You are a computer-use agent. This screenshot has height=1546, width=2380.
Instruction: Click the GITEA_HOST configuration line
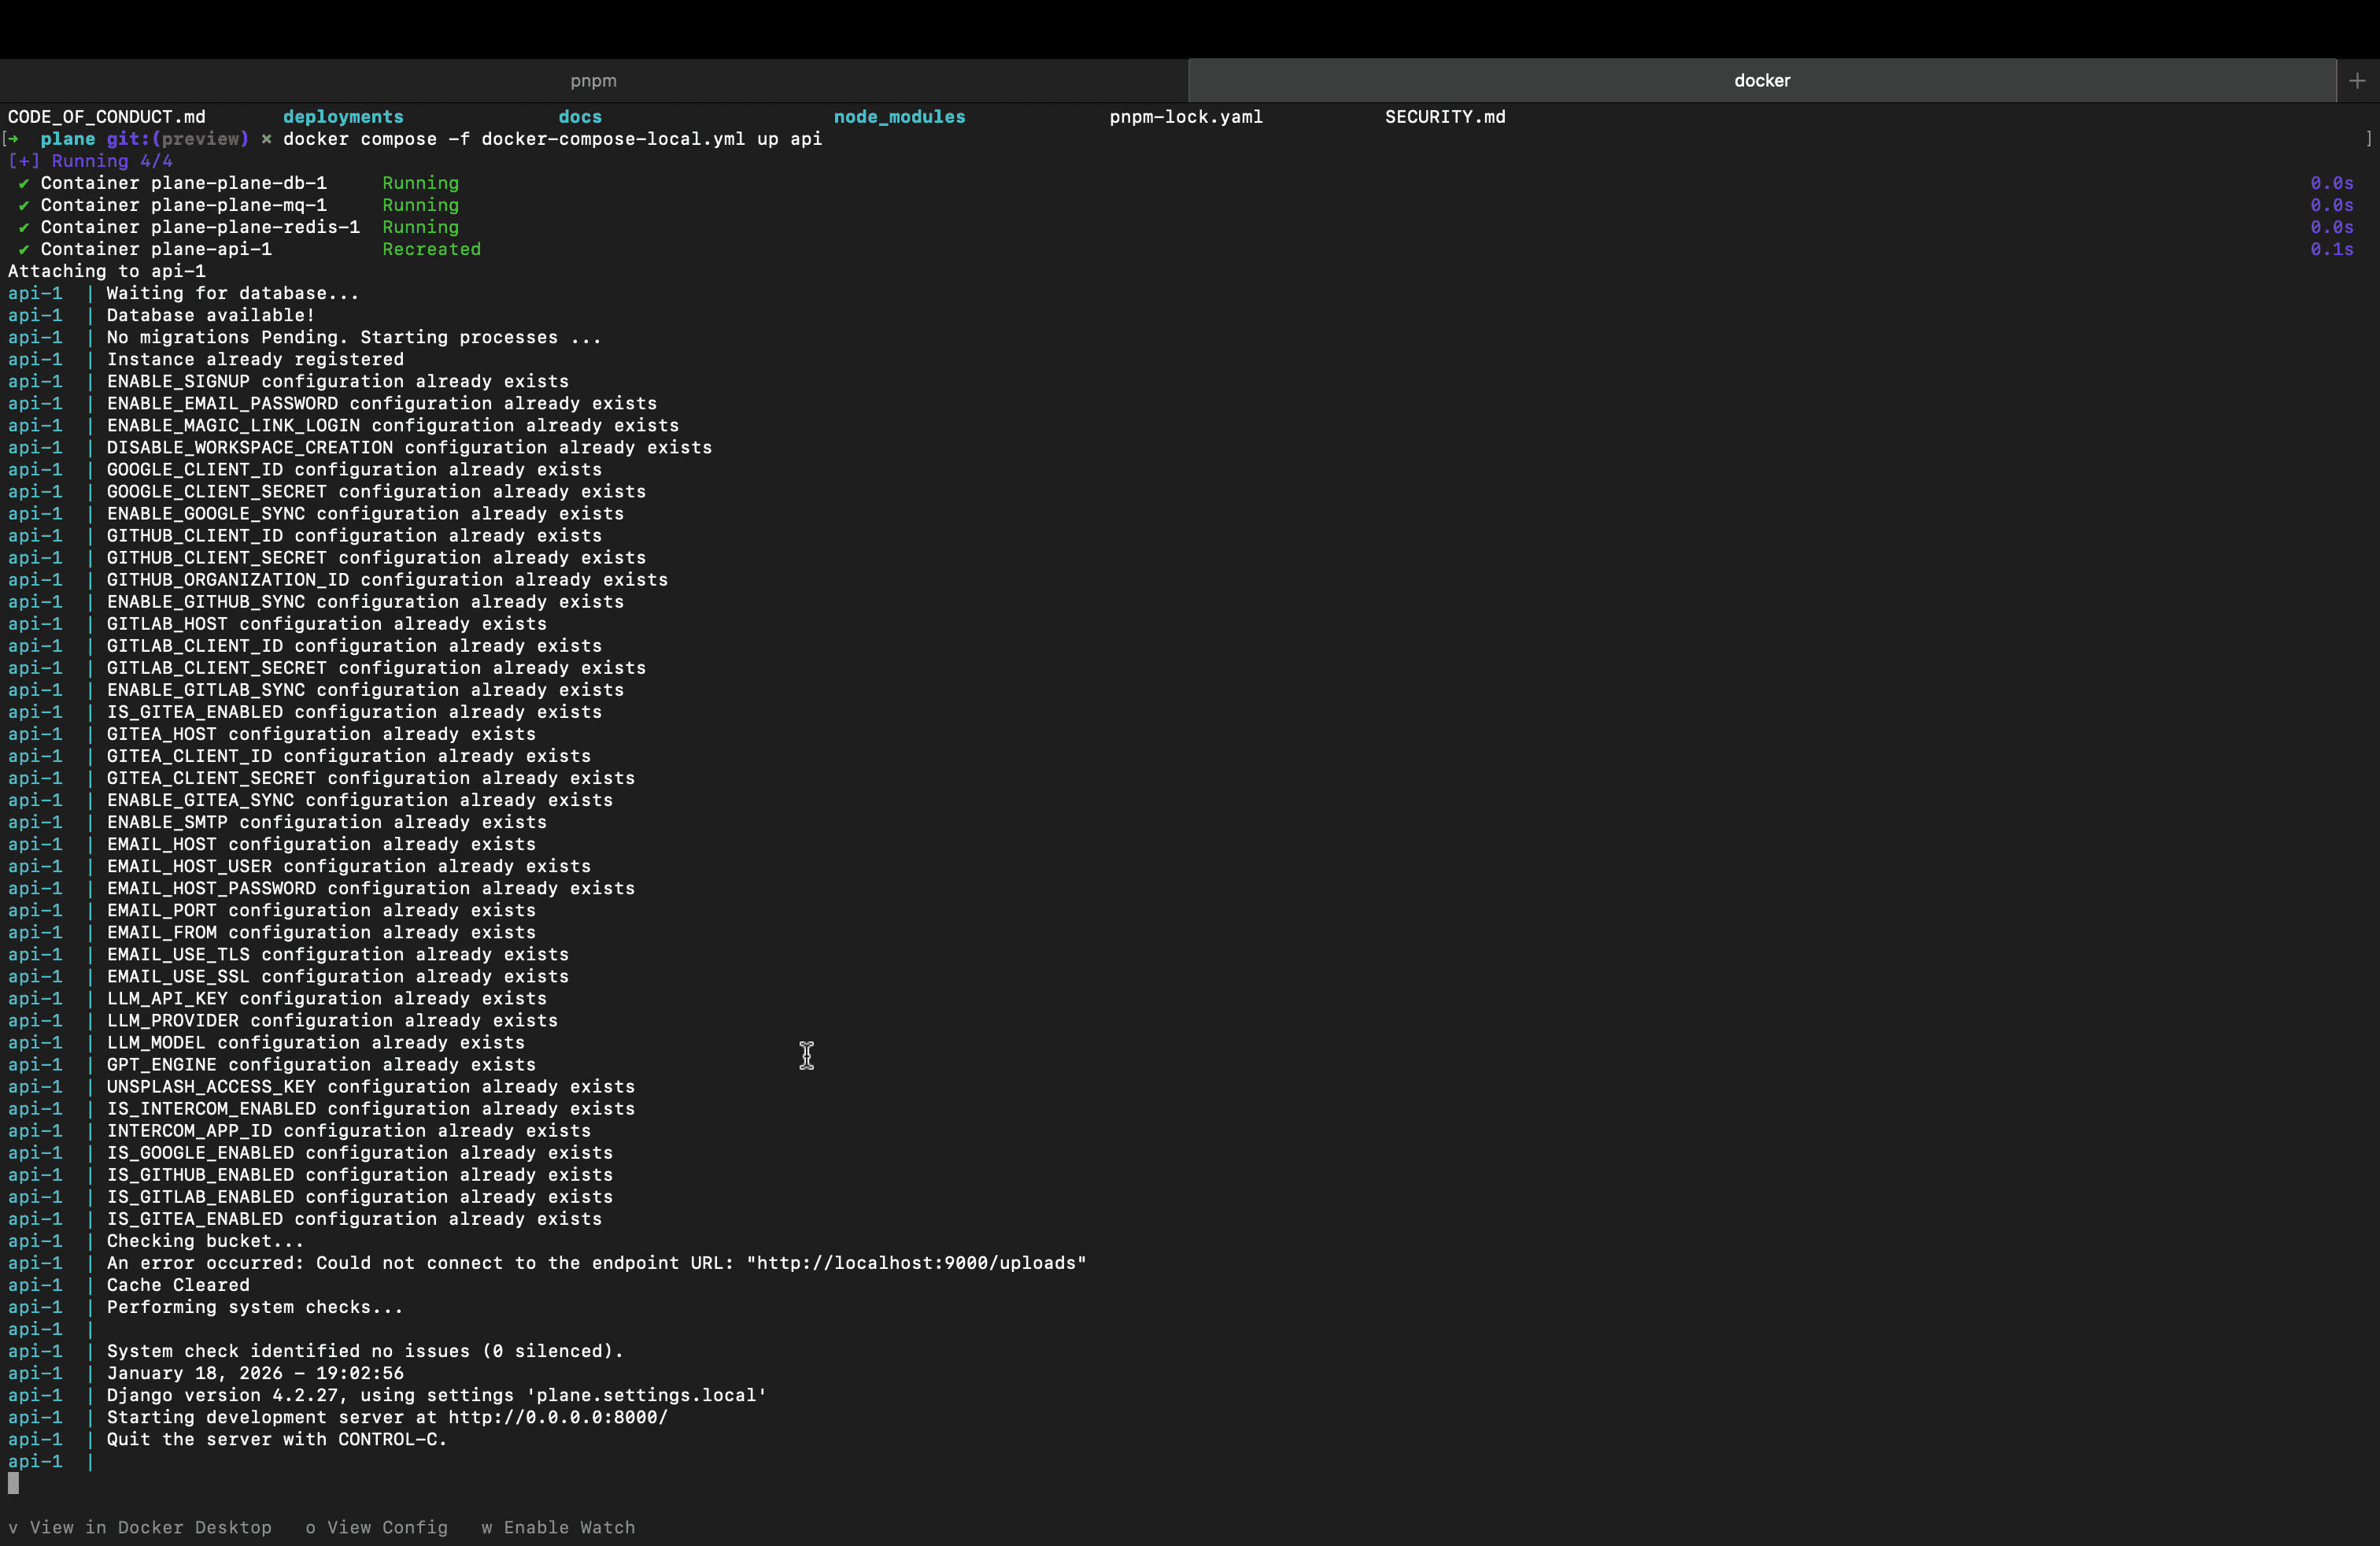[x=321, y=734]
